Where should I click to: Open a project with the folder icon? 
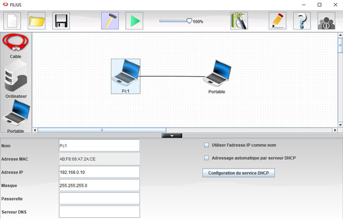coord(37,21)
